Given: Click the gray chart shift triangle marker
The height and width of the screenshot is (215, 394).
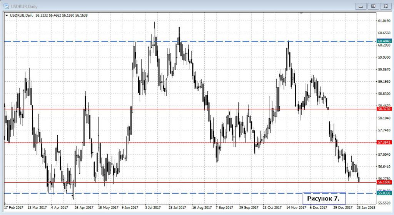Looking at the screenshot, I should tap(302, 13).
